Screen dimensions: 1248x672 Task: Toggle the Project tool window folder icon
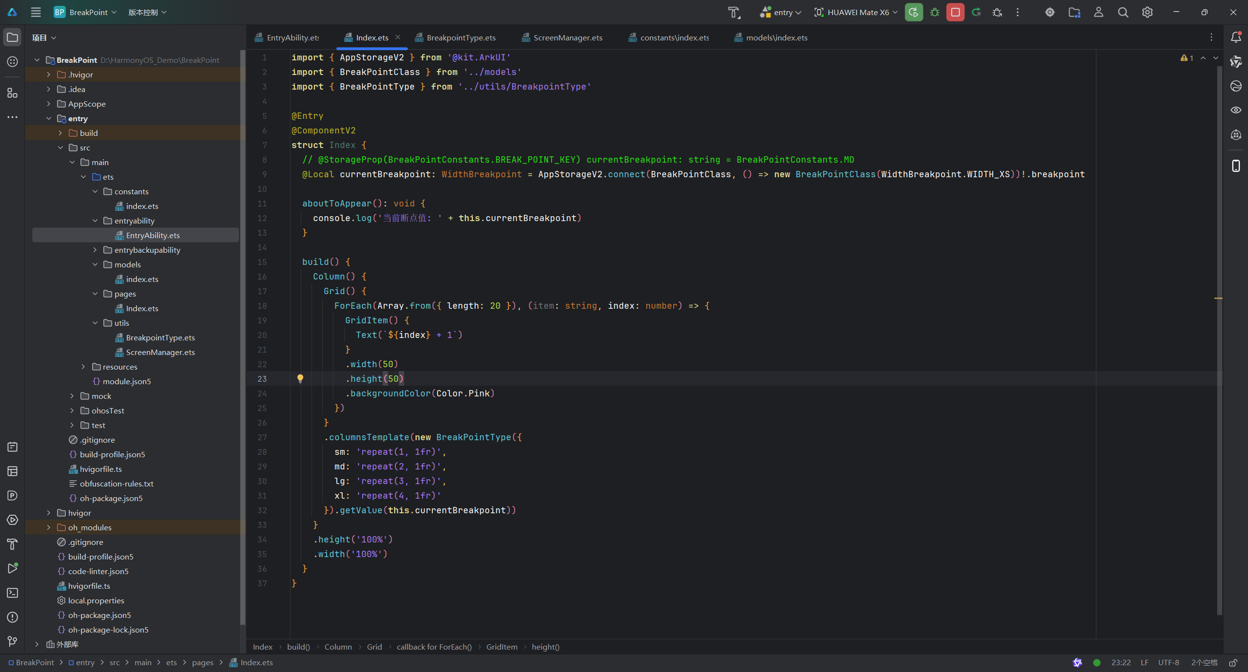pyautogui.click(x=13, y=37)
